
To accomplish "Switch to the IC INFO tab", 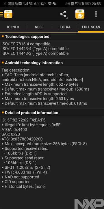I will click(x=13, y=27).
